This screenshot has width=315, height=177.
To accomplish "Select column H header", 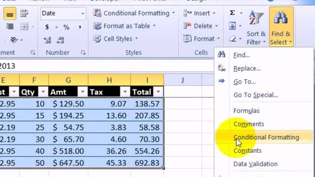I will 109,80.
